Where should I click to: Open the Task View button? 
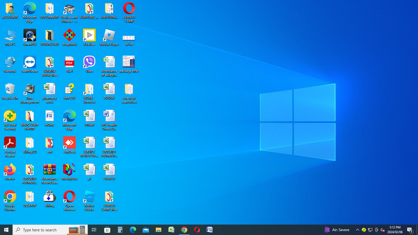coord(94,230)
